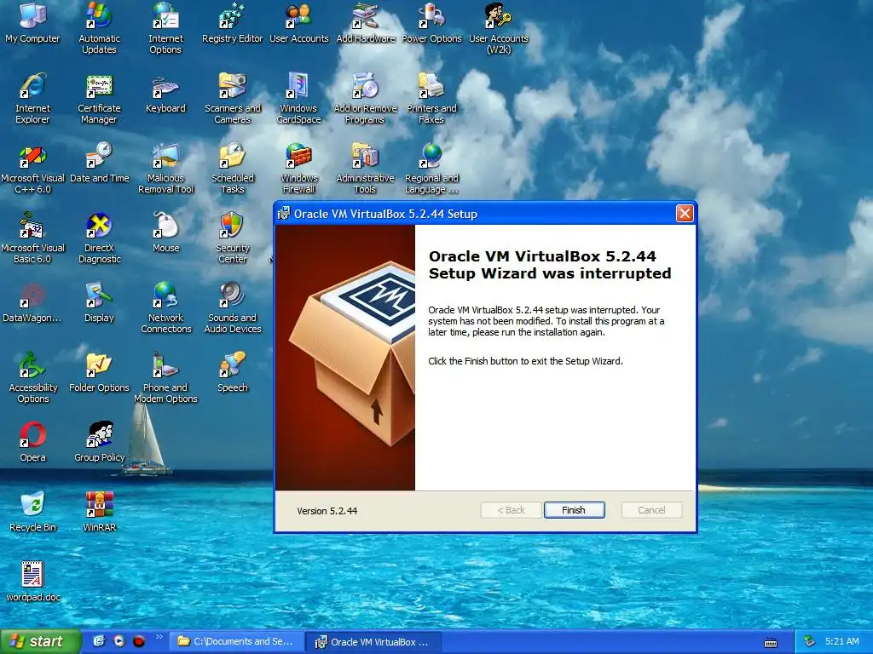The height and width of the screenshot is (654, 873).
Task: Click the VirtualBox icon in the dialog title bar
Action: pos(284,214)
